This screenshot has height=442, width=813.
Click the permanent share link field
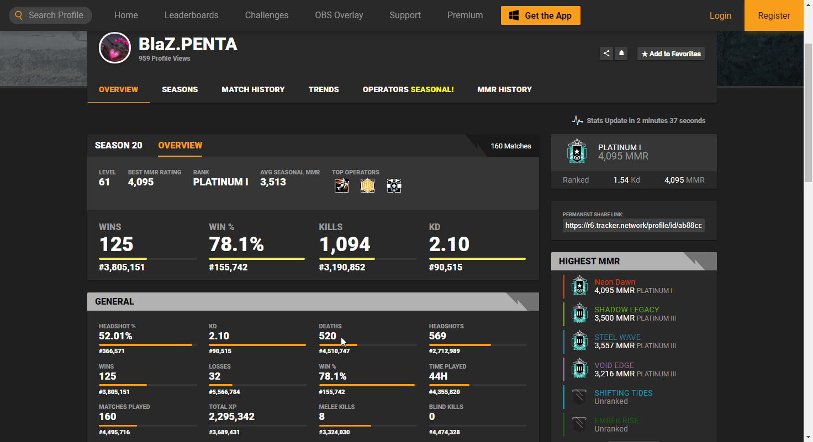pos(633,226)
